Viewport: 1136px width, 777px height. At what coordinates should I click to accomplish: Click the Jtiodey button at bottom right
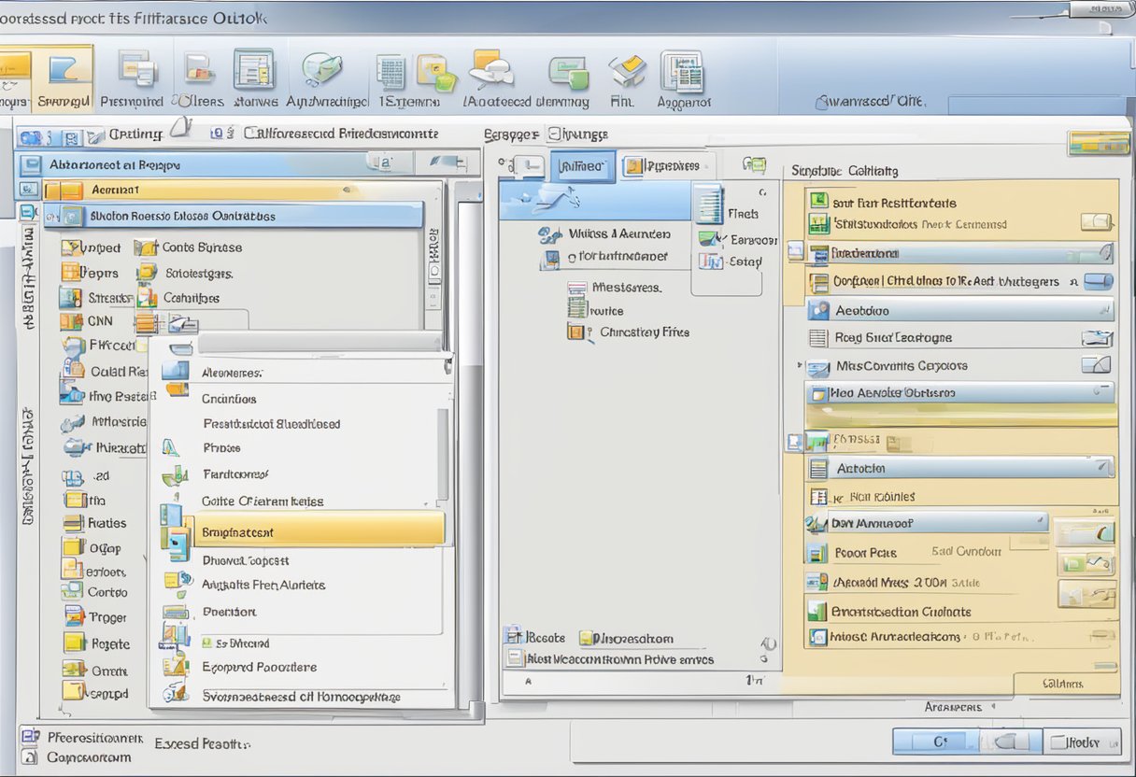1082,742
